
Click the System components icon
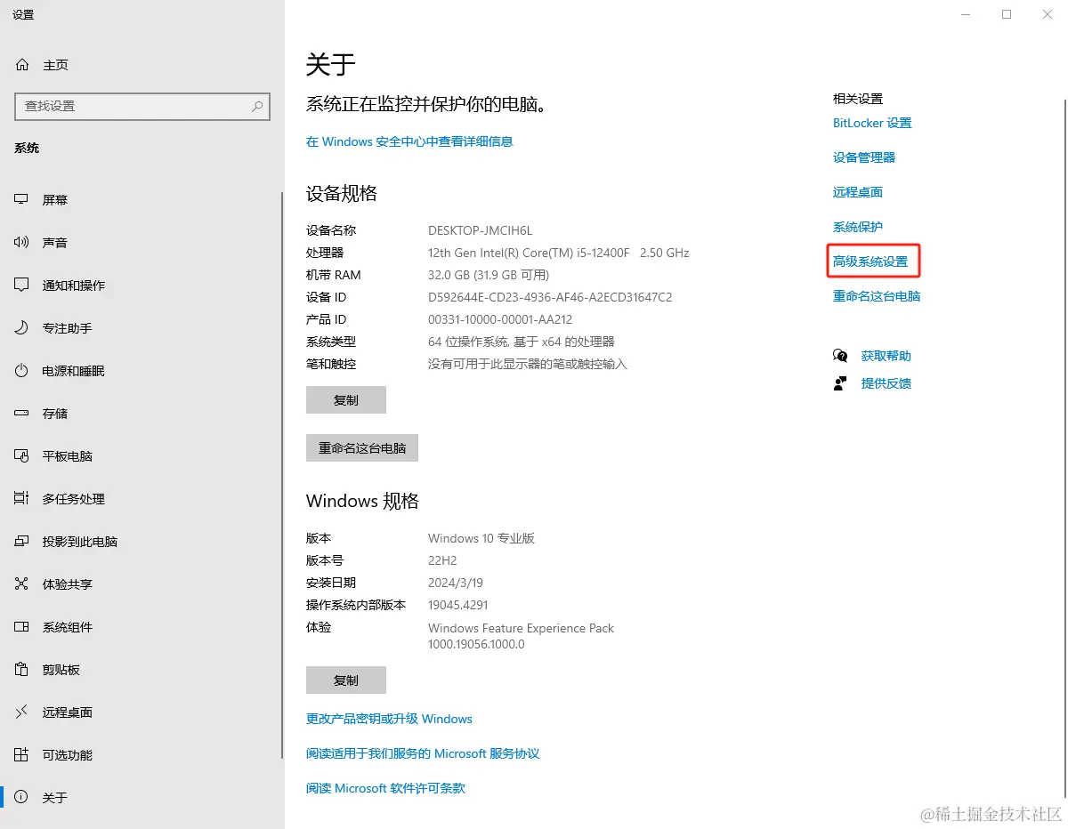tap(22, 627)
